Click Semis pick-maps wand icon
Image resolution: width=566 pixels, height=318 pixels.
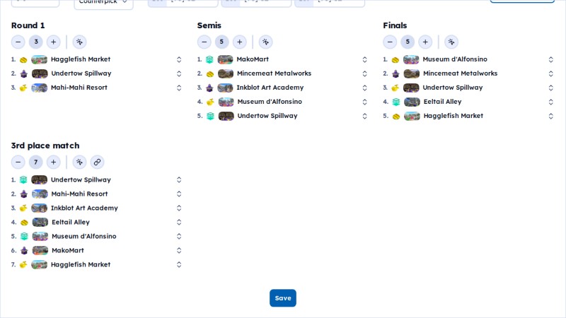coord(265,42)
